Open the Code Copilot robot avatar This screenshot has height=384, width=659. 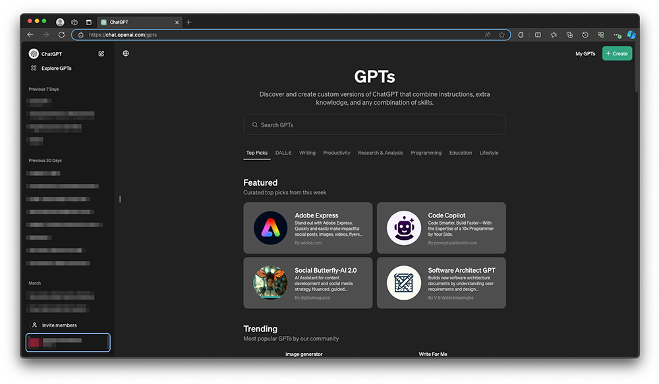(404, 228)
